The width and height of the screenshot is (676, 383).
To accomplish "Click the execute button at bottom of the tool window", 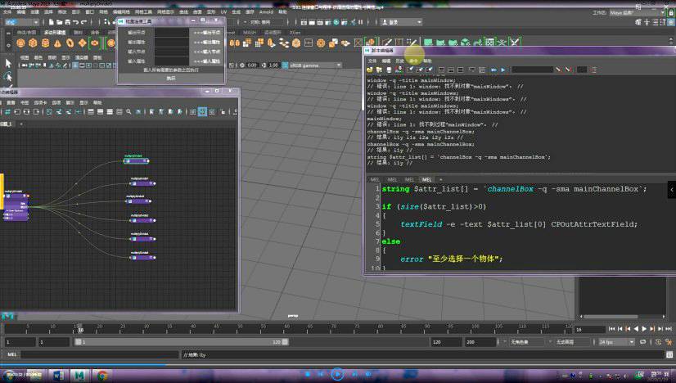I will coord(171,78).
